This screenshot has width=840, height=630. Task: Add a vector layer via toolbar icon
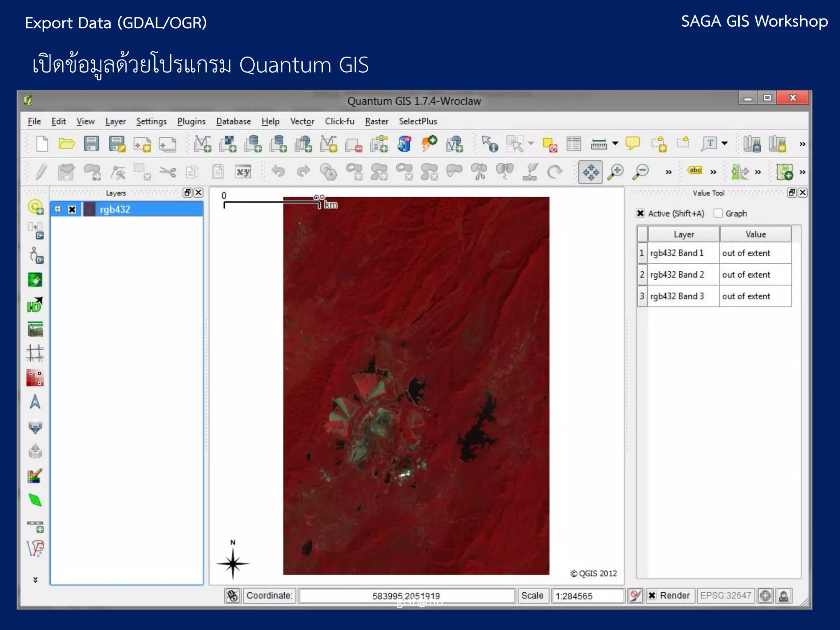pos(203,144)
